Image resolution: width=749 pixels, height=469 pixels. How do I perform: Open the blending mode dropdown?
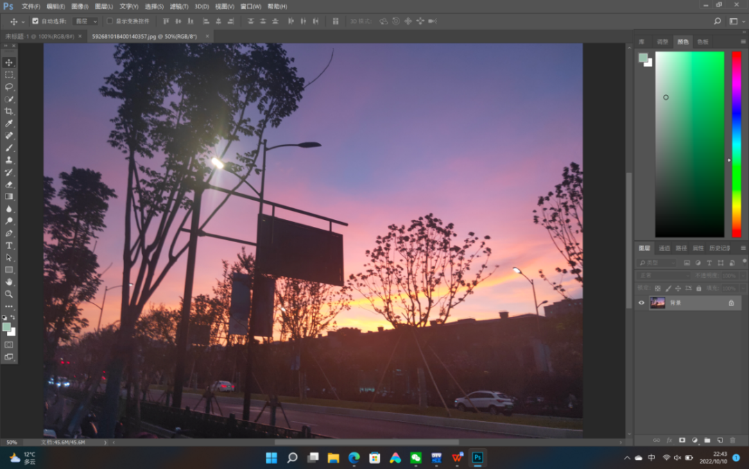click(664, 275)
